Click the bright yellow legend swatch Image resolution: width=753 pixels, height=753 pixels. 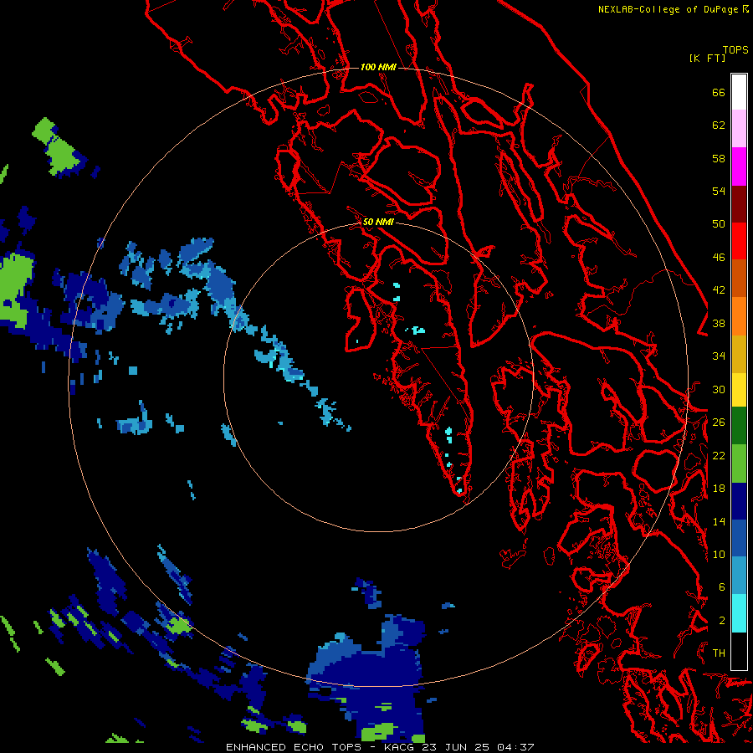739,390
